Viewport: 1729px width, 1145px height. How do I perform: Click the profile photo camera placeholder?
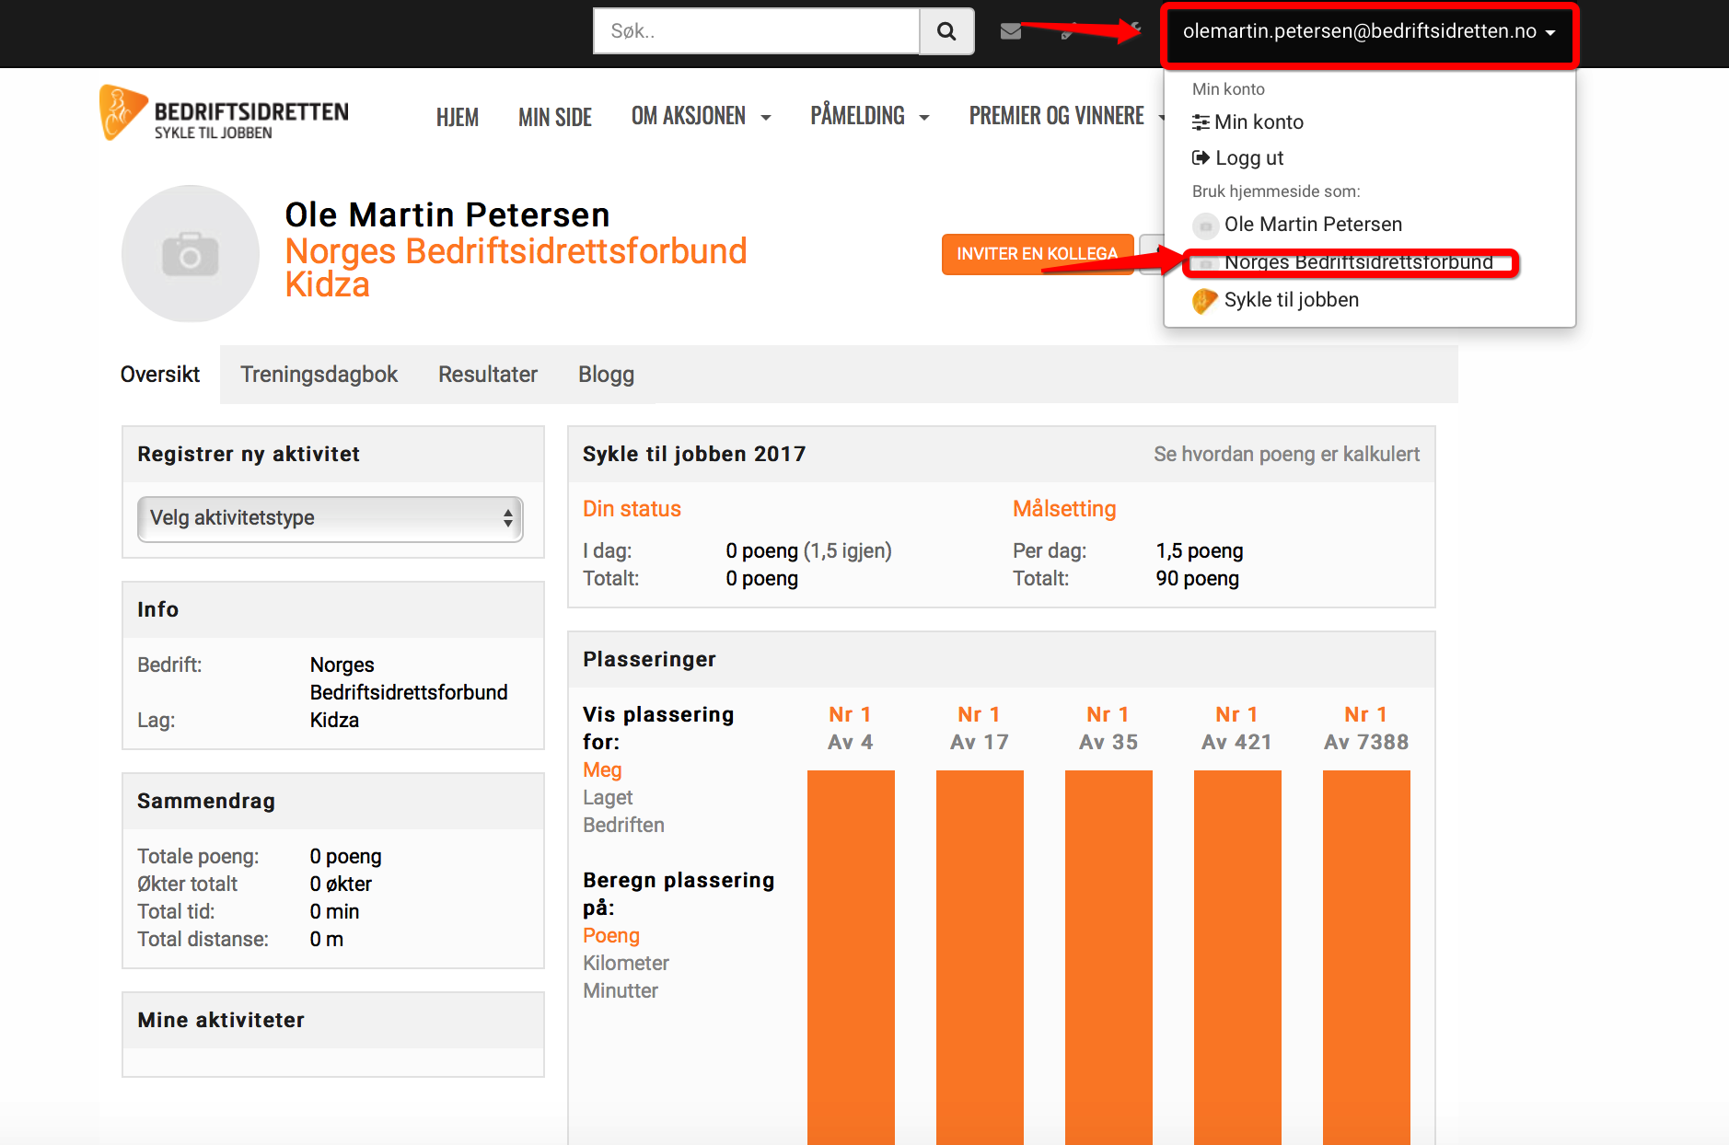[191, 254]
